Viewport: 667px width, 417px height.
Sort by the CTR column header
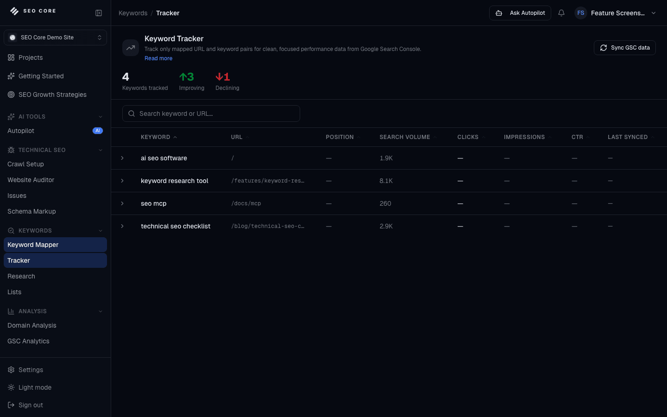click(580, 137)
